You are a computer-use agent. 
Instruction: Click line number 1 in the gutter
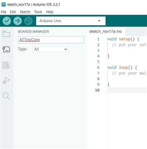[x=98, y=39]
